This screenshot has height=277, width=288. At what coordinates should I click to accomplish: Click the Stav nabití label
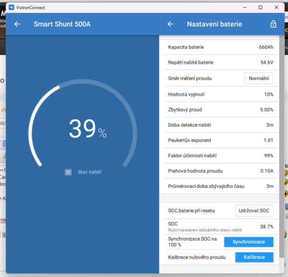(x=89, y=172)
